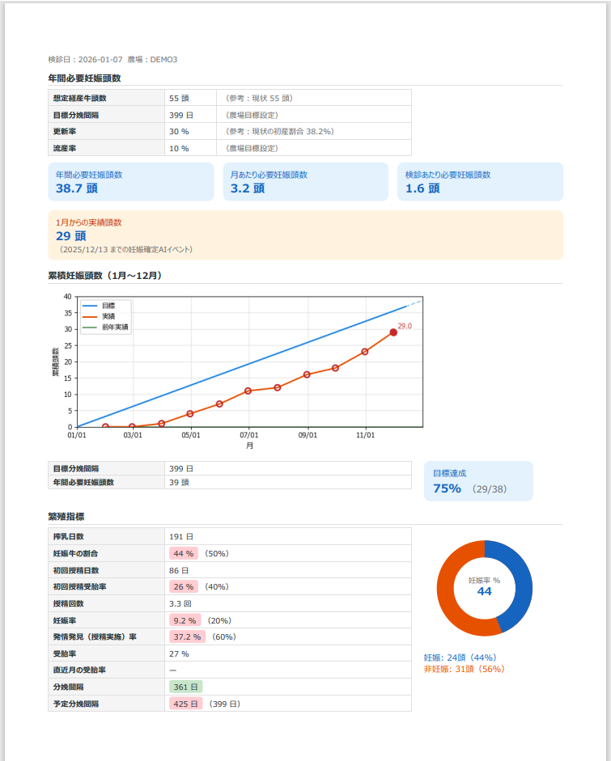Click the 初回授精受胎率 26 % badge
The image size is (611, 761).
pos(184,587)
